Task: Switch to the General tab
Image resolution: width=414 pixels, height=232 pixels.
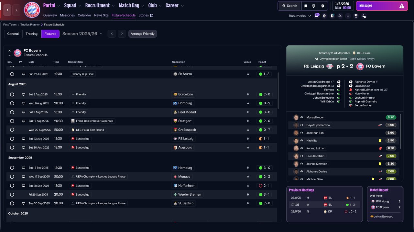Action: coord(13,34)
